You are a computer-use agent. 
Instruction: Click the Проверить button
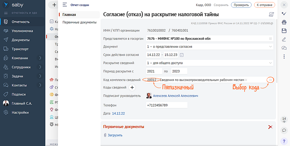(241, 5)
